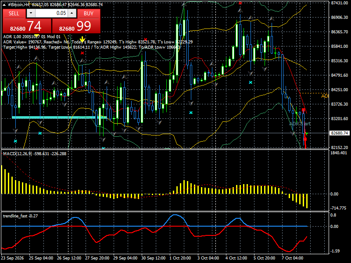The image size is (351, 263).
Task: Click the '7 Oct 04:00' time label
Action: pos(293,258)
